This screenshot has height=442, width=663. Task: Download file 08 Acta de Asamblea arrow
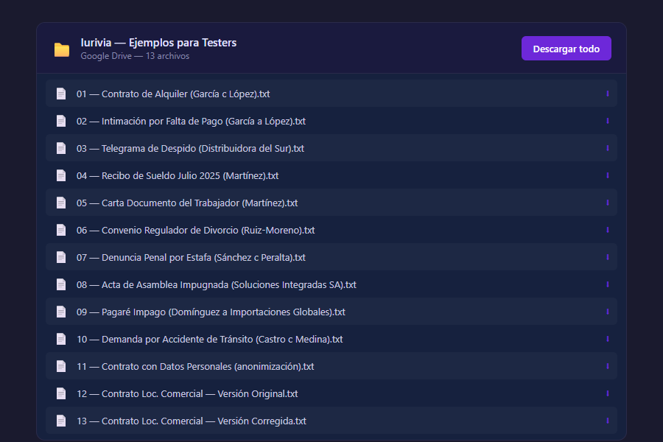(x=608, y=284)
